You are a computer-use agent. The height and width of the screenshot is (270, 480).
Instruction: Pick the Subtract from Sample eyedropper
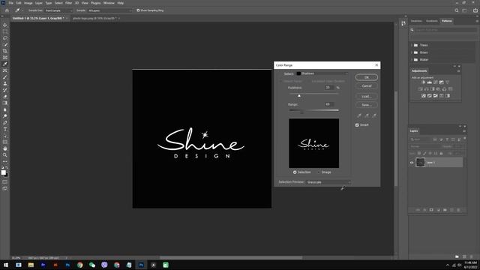[374, 115]
